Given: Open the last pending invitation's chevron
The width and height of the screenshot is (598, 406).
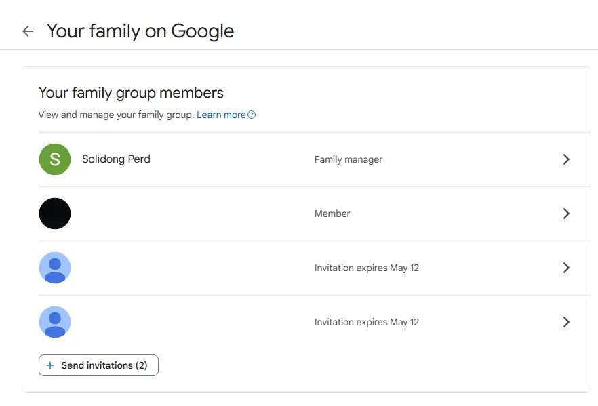Looking at the screenshot, I should (566, 322).
